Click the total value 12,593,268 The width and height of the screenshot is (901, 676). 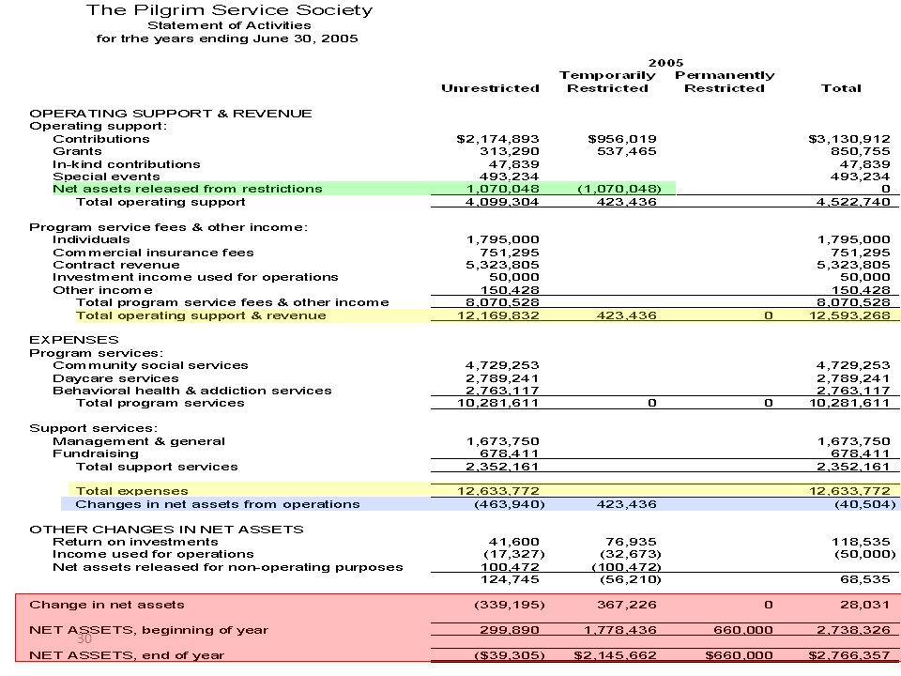click(x=850, y=315)
